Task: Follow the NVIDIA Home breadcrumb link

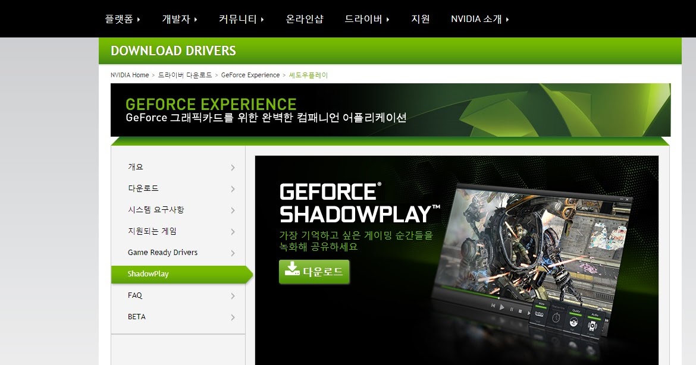Action: [130, 75]
